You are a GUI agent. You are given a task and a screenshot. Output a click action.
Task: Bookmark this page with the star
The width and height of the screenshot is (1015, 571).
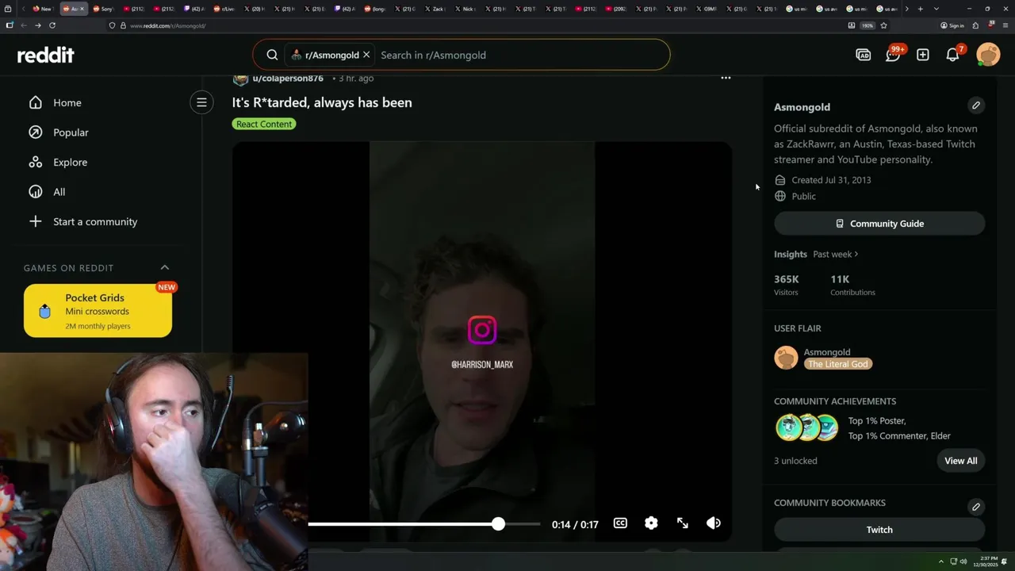click(883, 25)
